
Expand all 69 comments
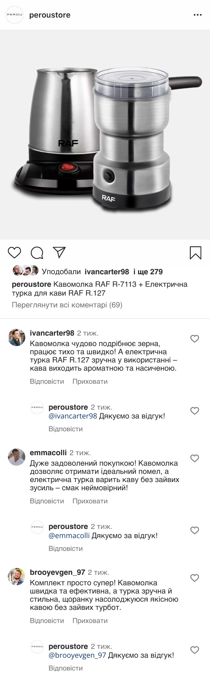[x=67, y=305]
